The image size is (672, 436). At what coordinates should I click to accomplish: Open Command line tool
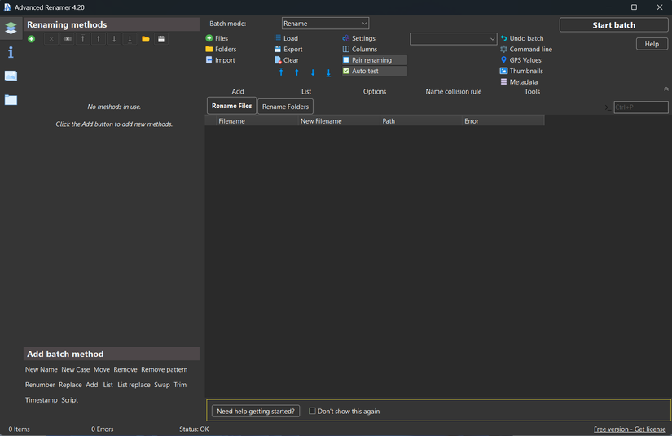(x=526, y=49)
